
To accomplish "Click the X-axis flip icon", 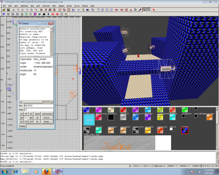I will tap(13, 10).
